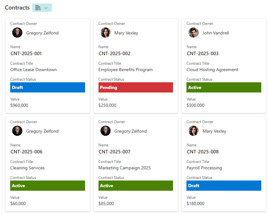The image size is (268, 214).
Task: Click John Vandrell's profile picture
Action: coord(193,33)
